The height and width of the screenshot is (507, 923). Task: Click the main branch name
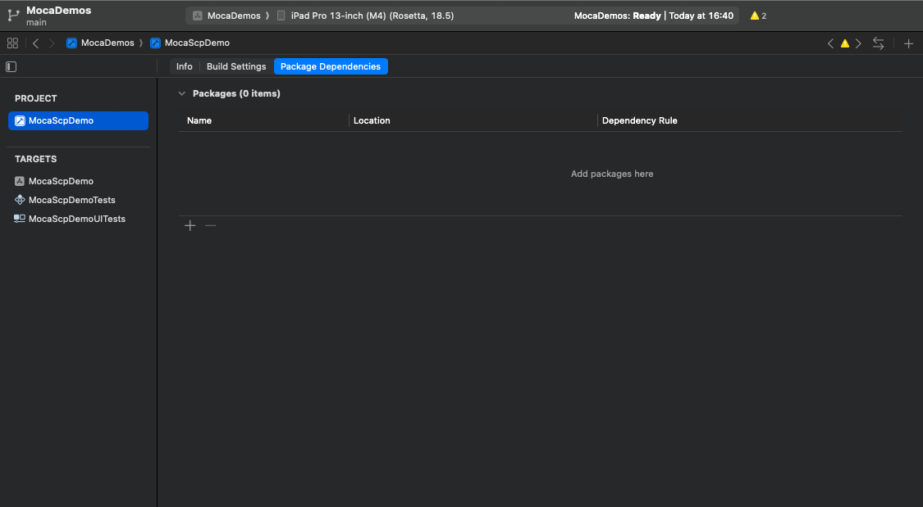(36, 22)
